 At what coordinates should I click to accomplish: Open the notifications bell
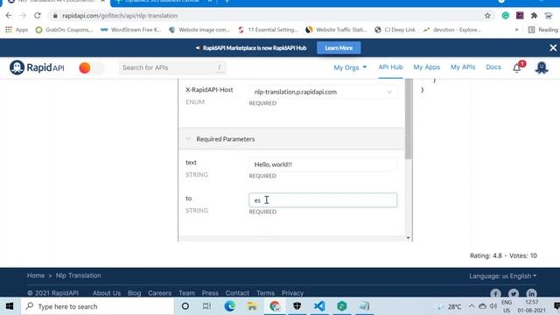(517, 68)
